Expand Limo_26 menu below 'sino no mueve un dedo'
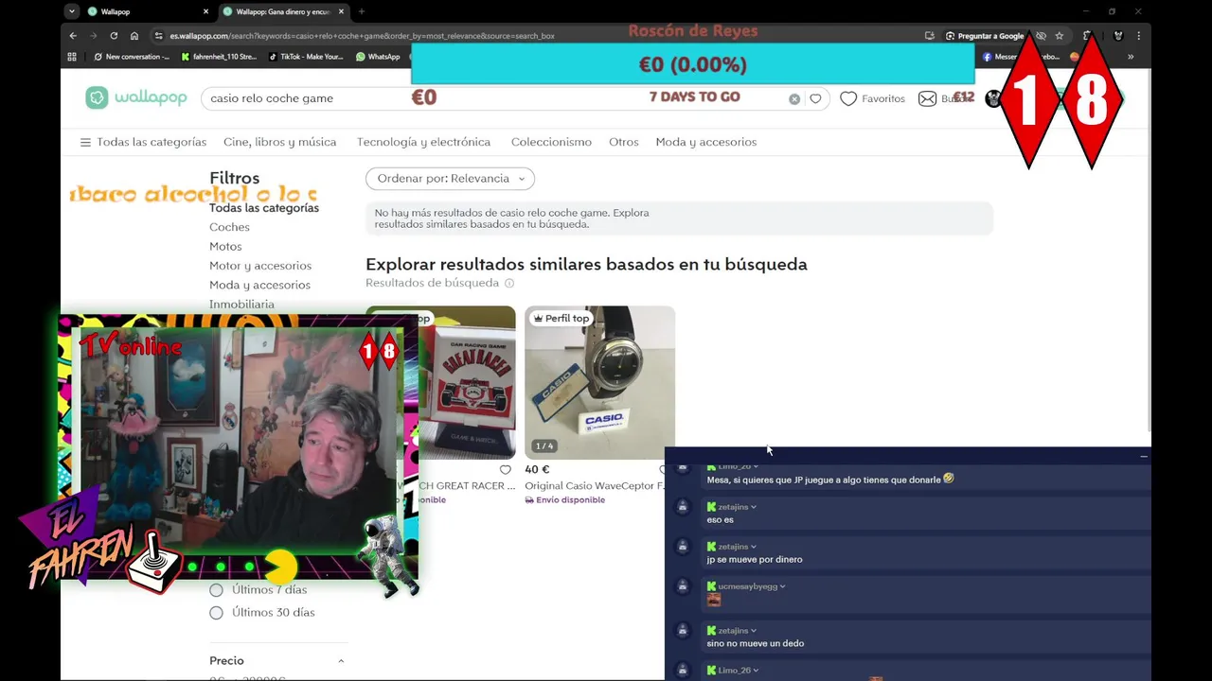The image size is (1212, 681). pos(756,671)
